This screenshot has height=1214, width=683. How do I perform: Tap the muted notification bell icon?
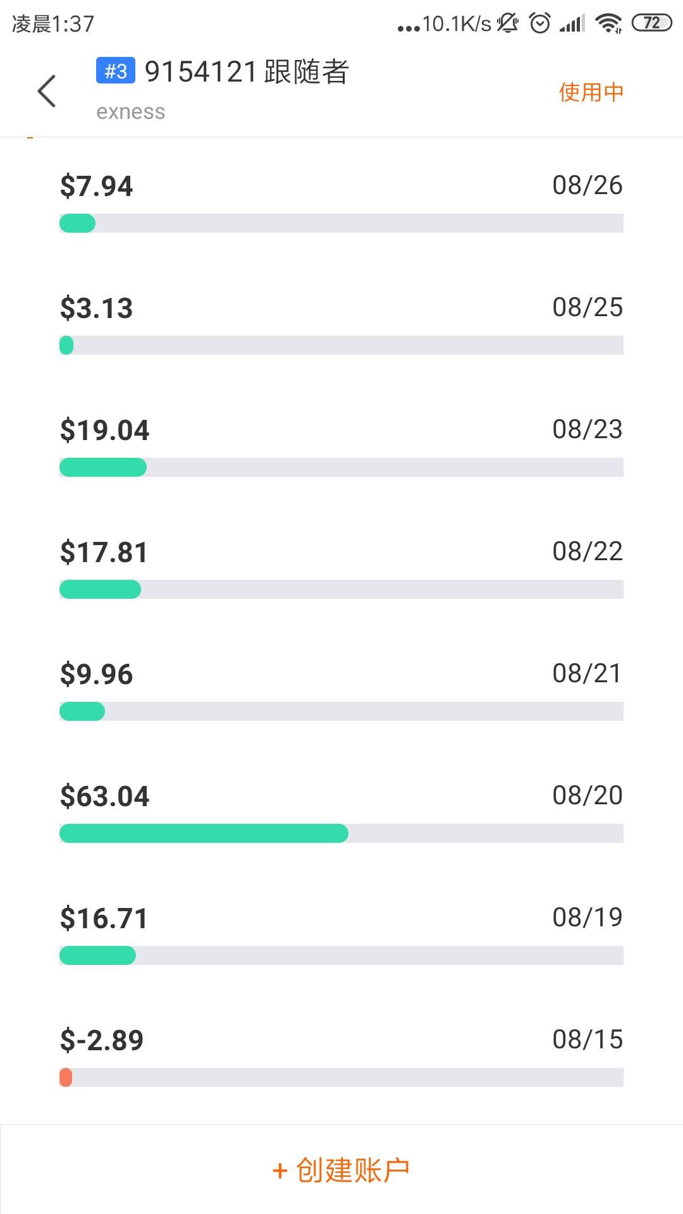507,23
